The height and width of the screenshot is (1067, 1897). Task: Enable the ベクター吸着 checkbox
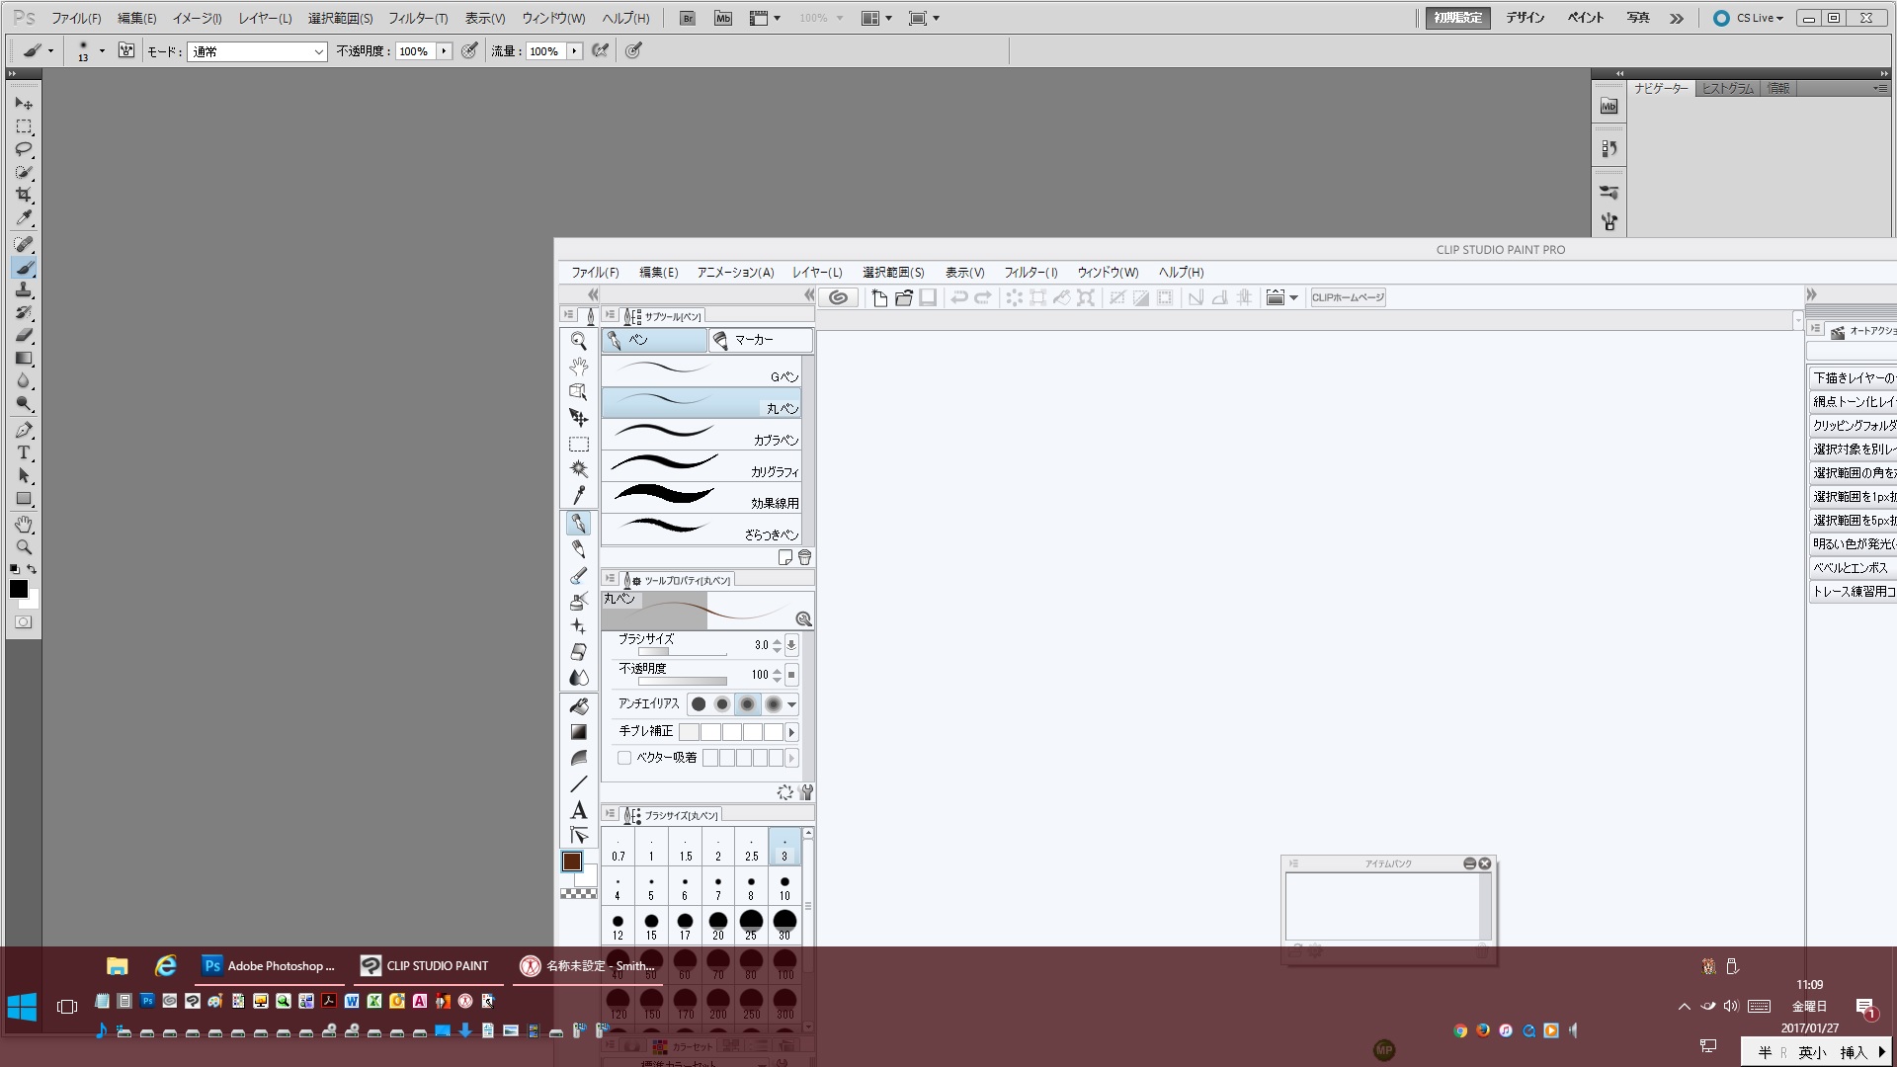624,758
